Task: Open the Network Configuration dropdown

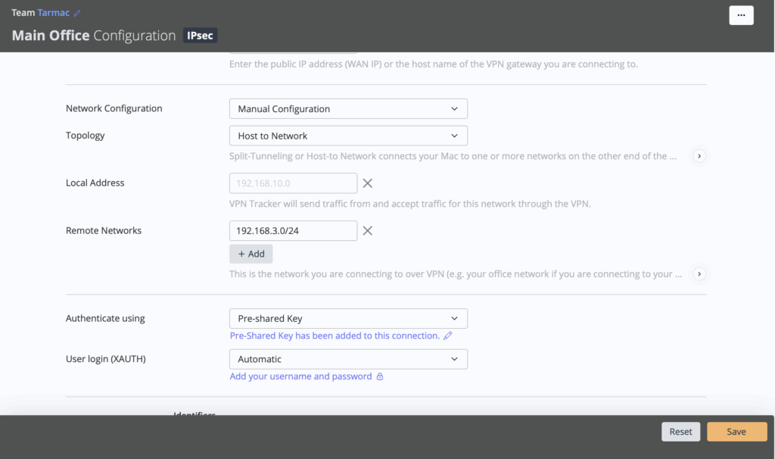Action: point(348,109)
